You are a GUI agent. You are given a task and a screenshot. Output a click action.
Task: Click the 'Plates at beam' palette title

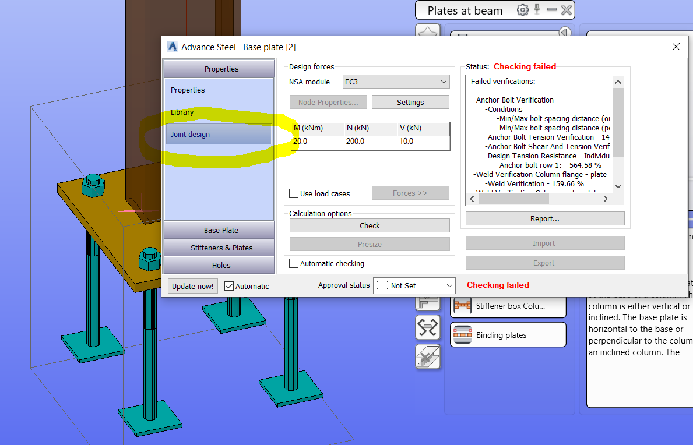pyautogui.click(x=465, y=10)
